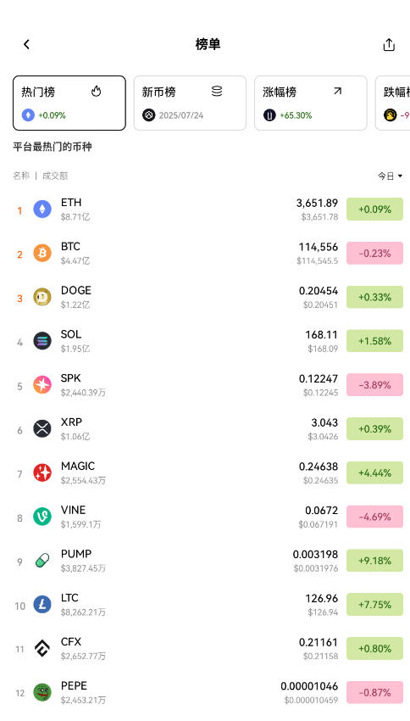410x721 pixels.
Task: Switch to the 新币榜 tab
Action: [x=190, y=103]
